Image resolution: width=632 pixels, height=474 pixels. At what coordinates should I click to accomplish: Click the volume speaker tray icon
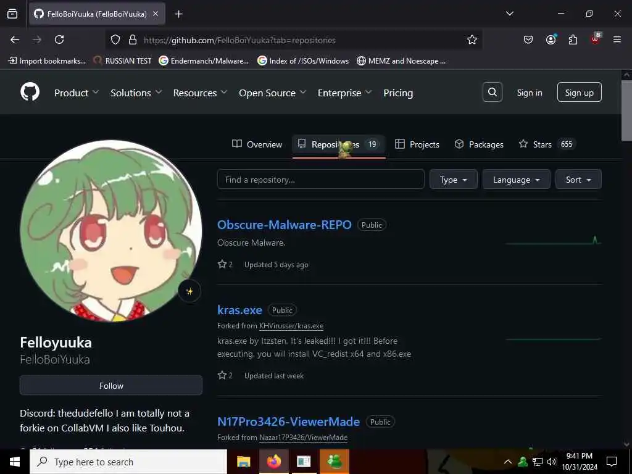point(552,462)
